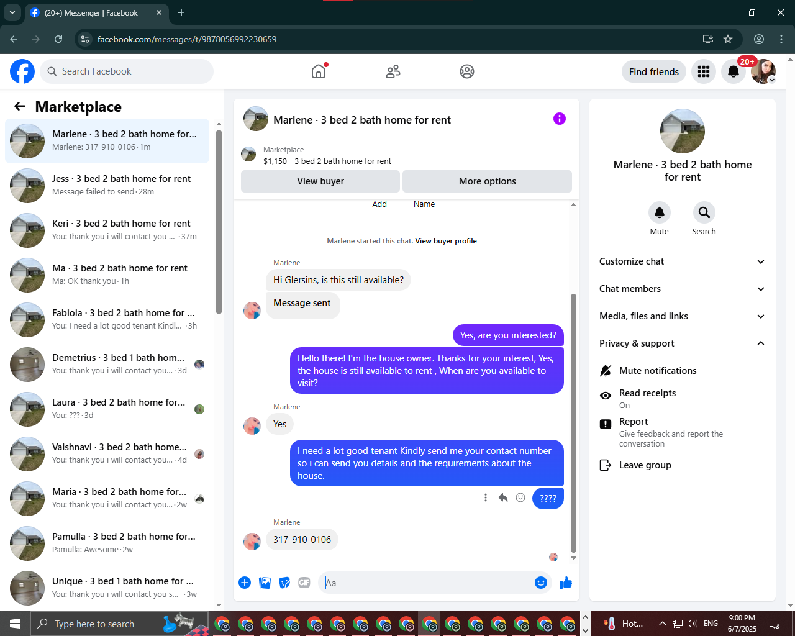Open the account profile picture menu
The width and height of the screenshot is (795, 636).
click(763, 71)
